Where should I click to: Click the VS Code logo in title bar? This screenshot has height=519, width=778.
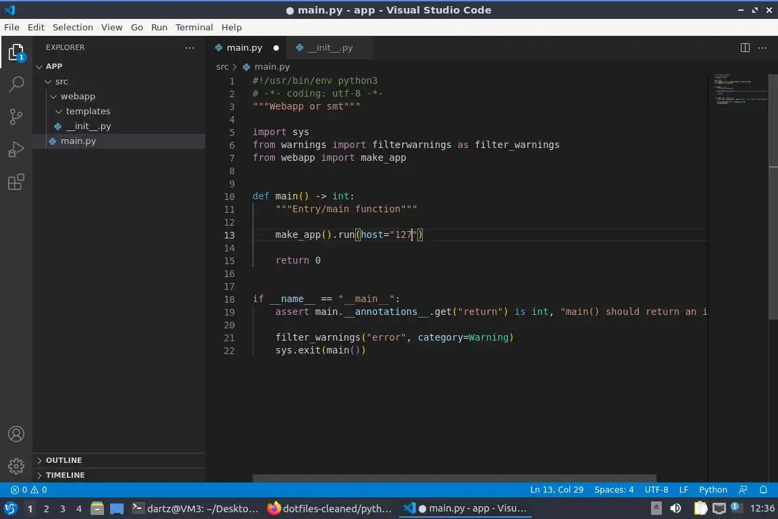[x=10, y=10]
